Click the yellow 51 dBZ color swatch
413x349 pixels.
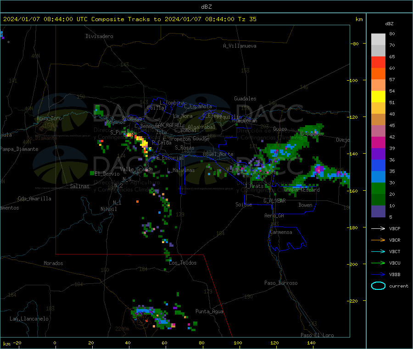(378, 97)
